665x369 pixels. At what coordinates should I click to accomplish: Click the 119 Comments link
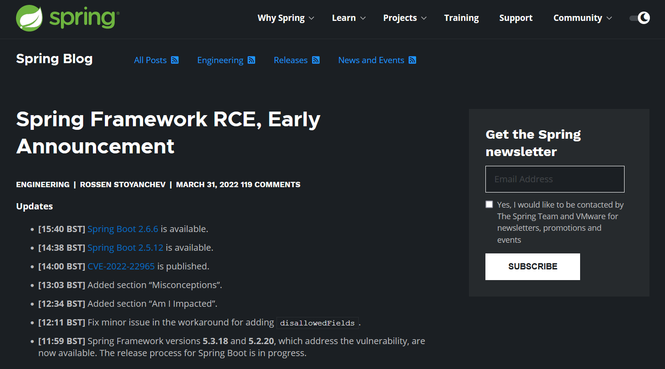click(x=272, y=184)
